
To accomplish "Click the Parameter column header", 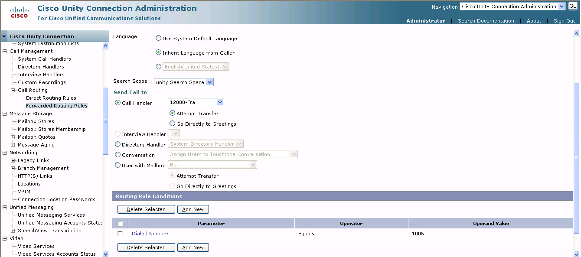I will click(211, 224).
